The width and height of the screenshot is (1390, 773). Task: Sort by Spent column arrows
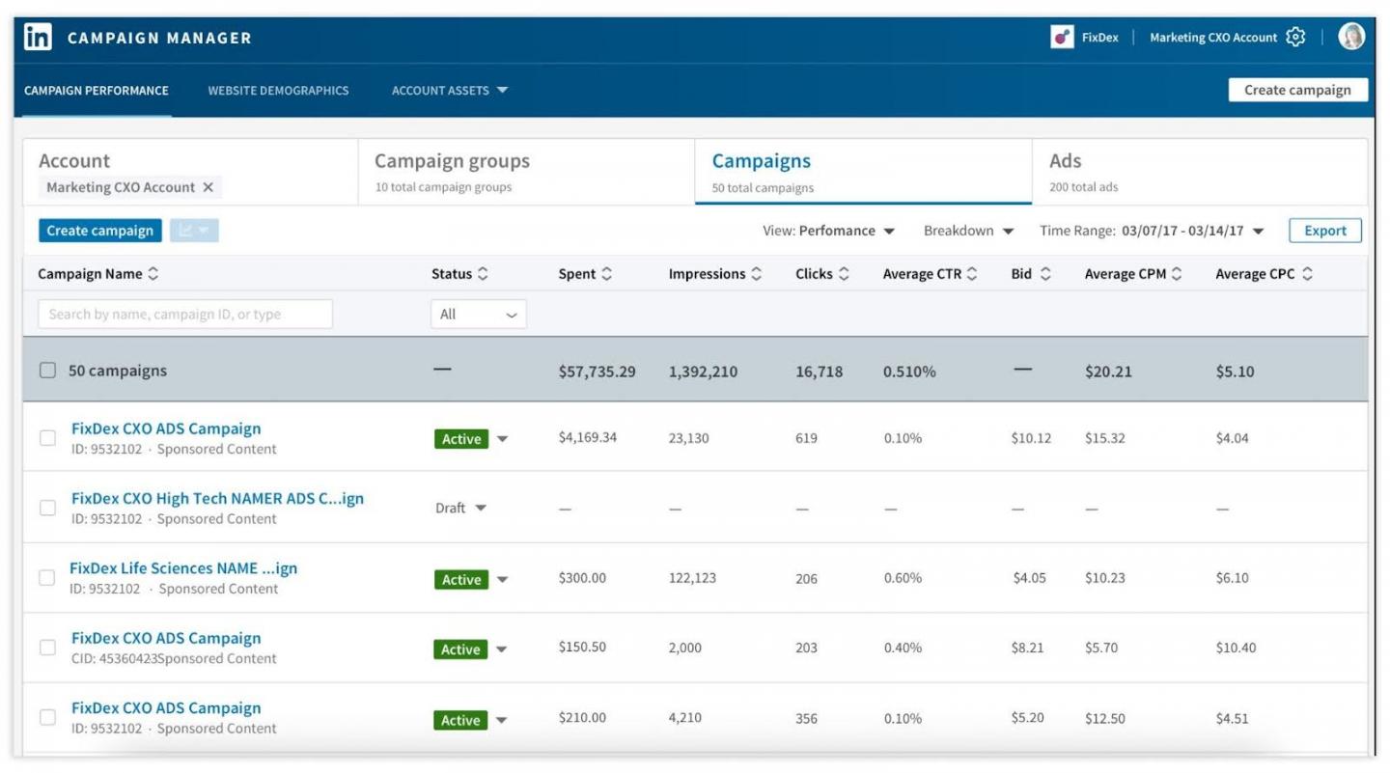click(606, 274)
